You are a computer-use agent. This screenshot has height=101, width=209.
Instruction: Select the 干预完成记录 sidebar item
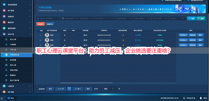(16, 55)
